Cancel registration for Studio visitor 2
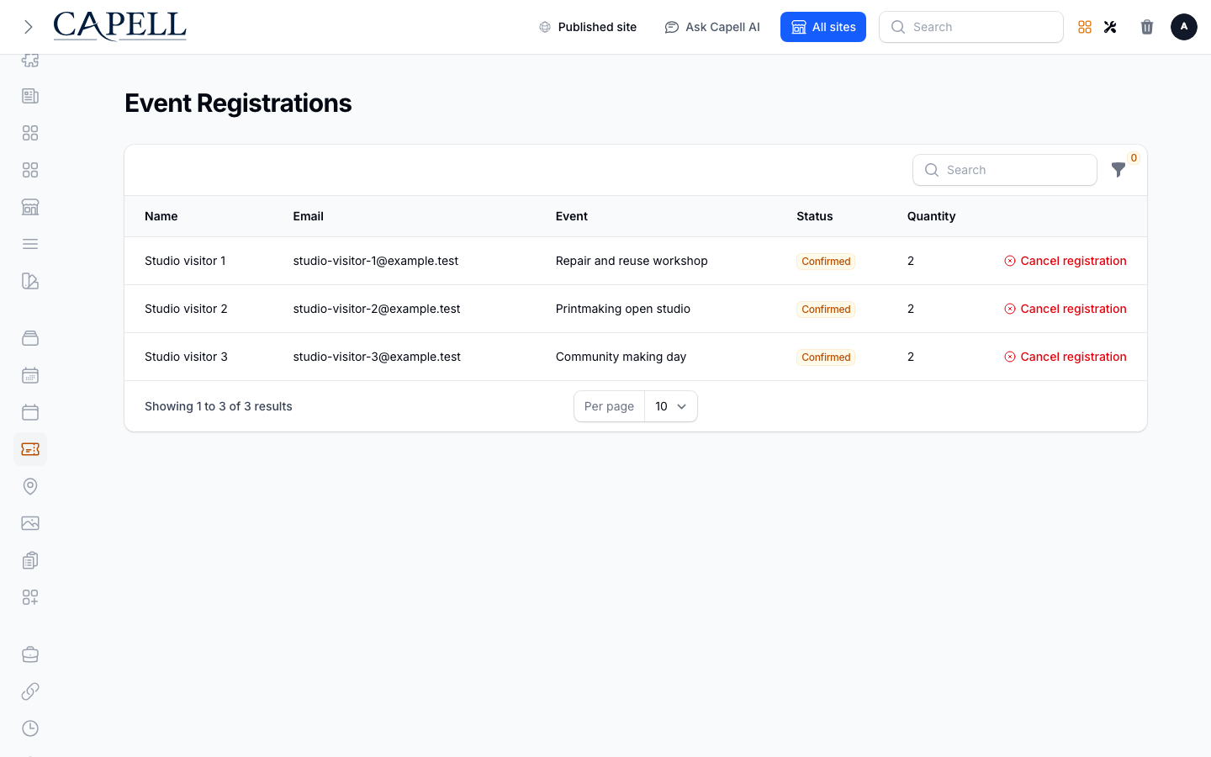 click(x=1066, y=309)
